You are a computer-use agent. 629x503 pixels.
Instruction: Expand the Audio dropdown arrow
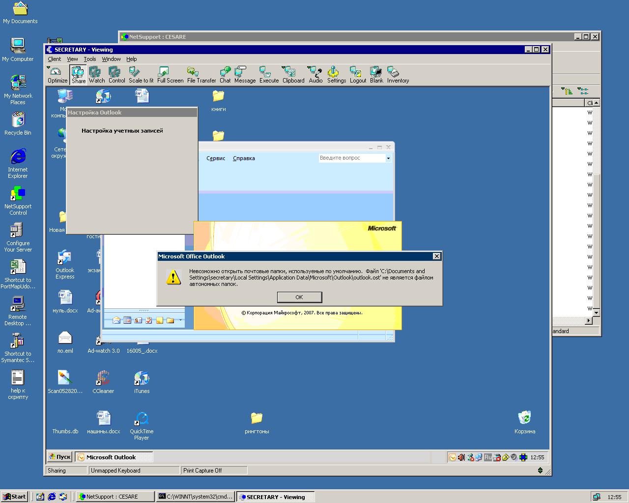pos(309,68)
